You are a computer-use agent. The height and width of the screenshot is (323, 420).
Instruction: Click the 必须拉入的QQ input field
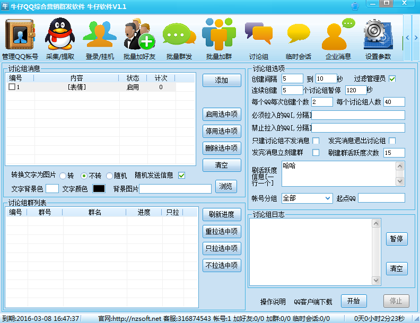[x=358, y=115]
